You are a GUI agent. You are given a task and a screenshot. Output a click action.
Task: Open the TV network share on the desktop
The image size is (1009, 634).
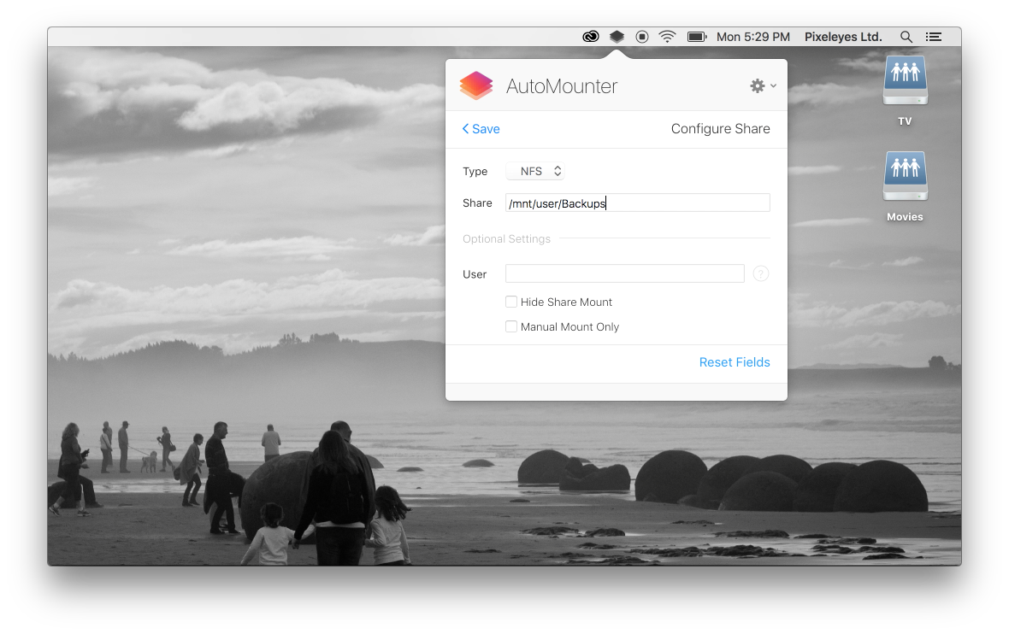tap(904, 81)
